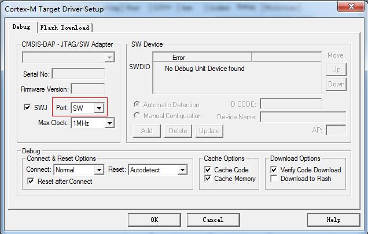Click the Device Name field
Image resolution: width=368 pixels, height=234 pixels.
pos(303,116)
